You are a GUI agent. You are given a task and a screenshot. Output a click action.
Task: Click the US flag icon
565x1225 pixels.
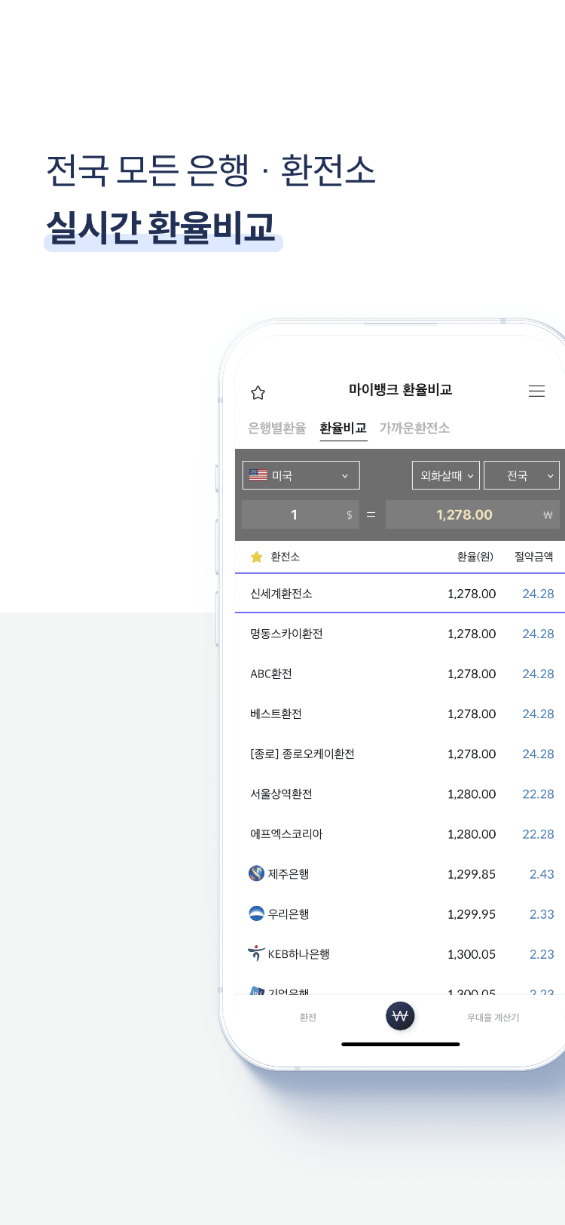pyautogui.click(x=258, y=475)
